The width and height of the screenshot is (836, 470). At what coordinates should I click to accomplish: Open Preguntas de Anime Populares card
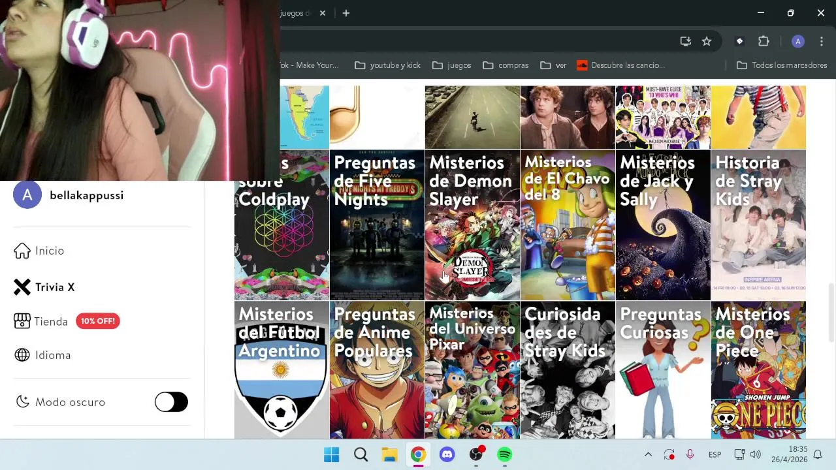(x=377, y=370)
